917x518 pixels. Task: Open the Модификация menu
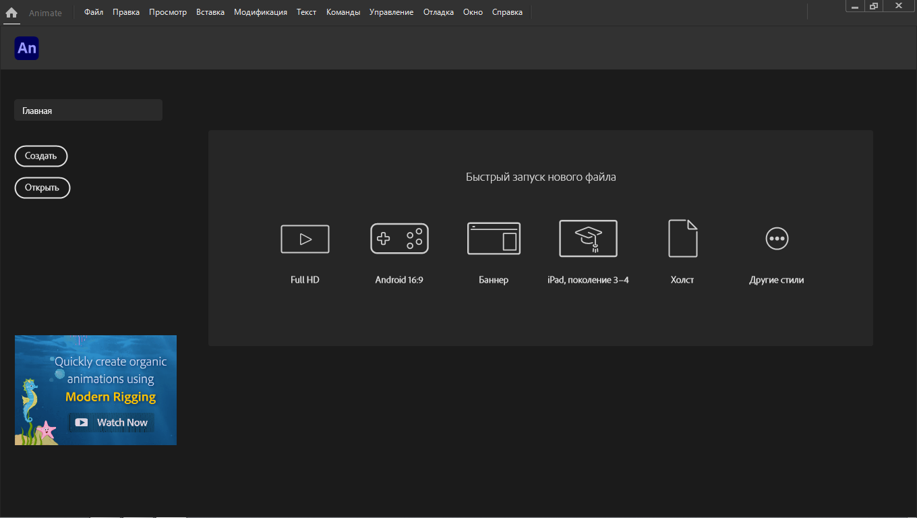pyautogui.click(x=260, y=12)
